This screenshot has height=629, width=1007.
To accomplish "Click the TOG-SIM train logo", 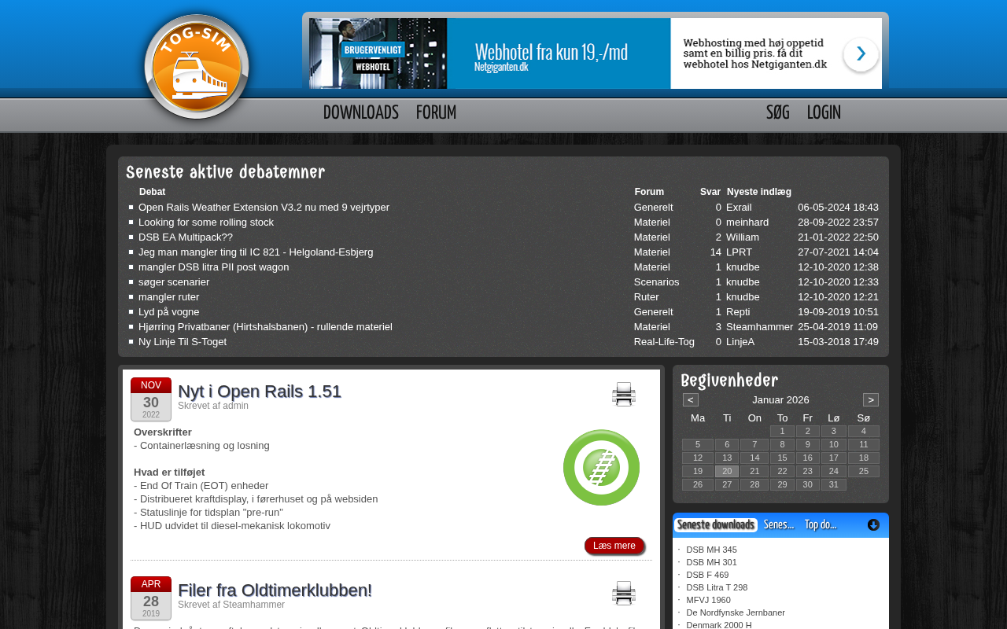I will tap(197, 68).
